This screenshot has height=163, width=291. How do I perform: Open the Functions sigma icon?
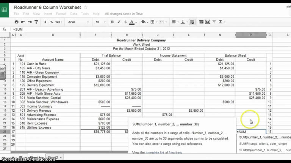pyautogui.click(x=222, y=22)
